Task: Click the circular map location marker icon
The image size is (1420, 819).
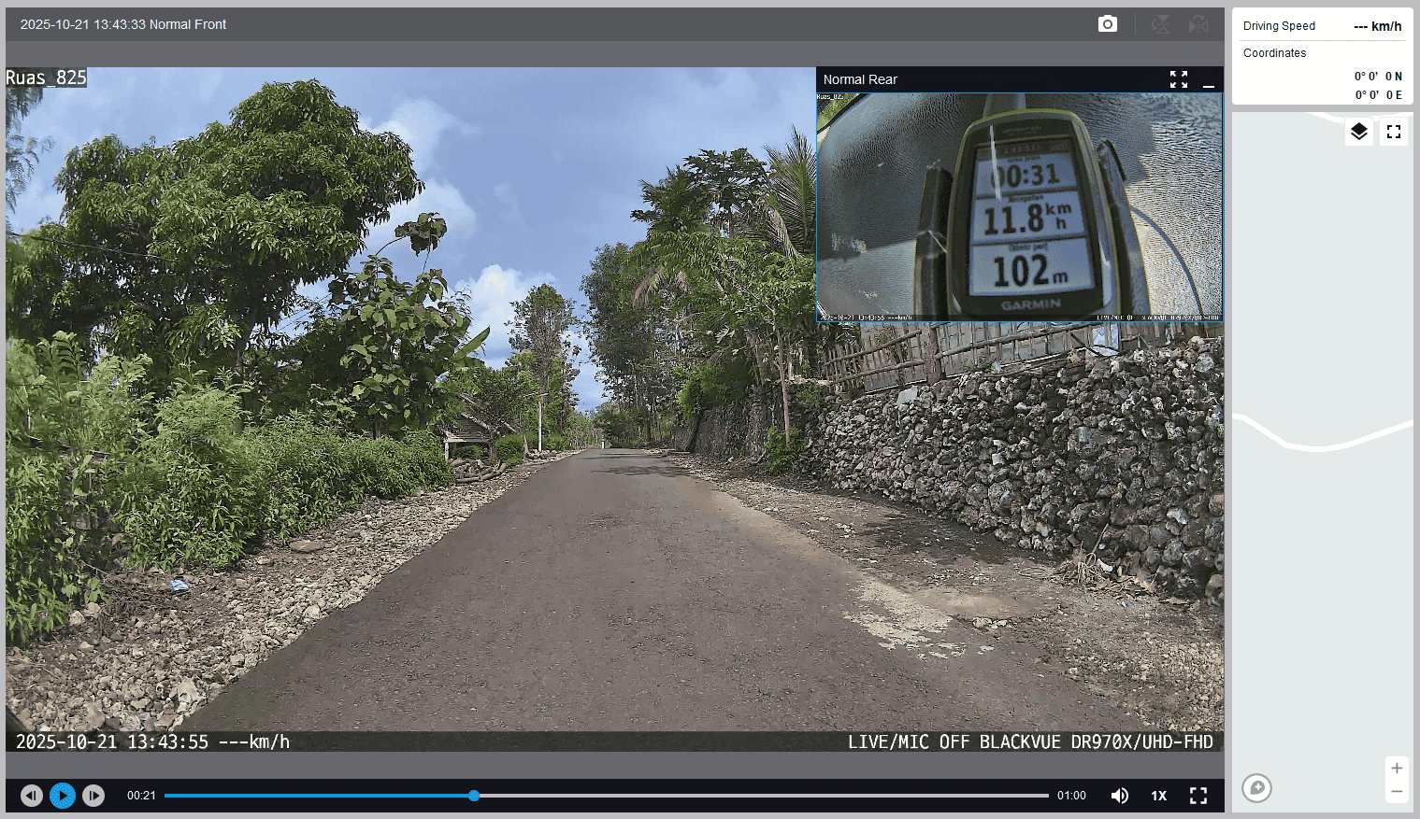Action: tap(1256, 788)
